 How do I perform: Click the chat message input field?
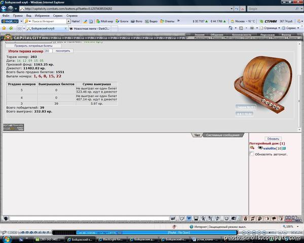89,219
